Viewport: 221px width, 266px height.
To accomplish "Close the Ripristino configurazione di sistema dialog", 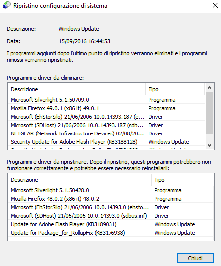I will pyautogui.click(x=215, y=5).
